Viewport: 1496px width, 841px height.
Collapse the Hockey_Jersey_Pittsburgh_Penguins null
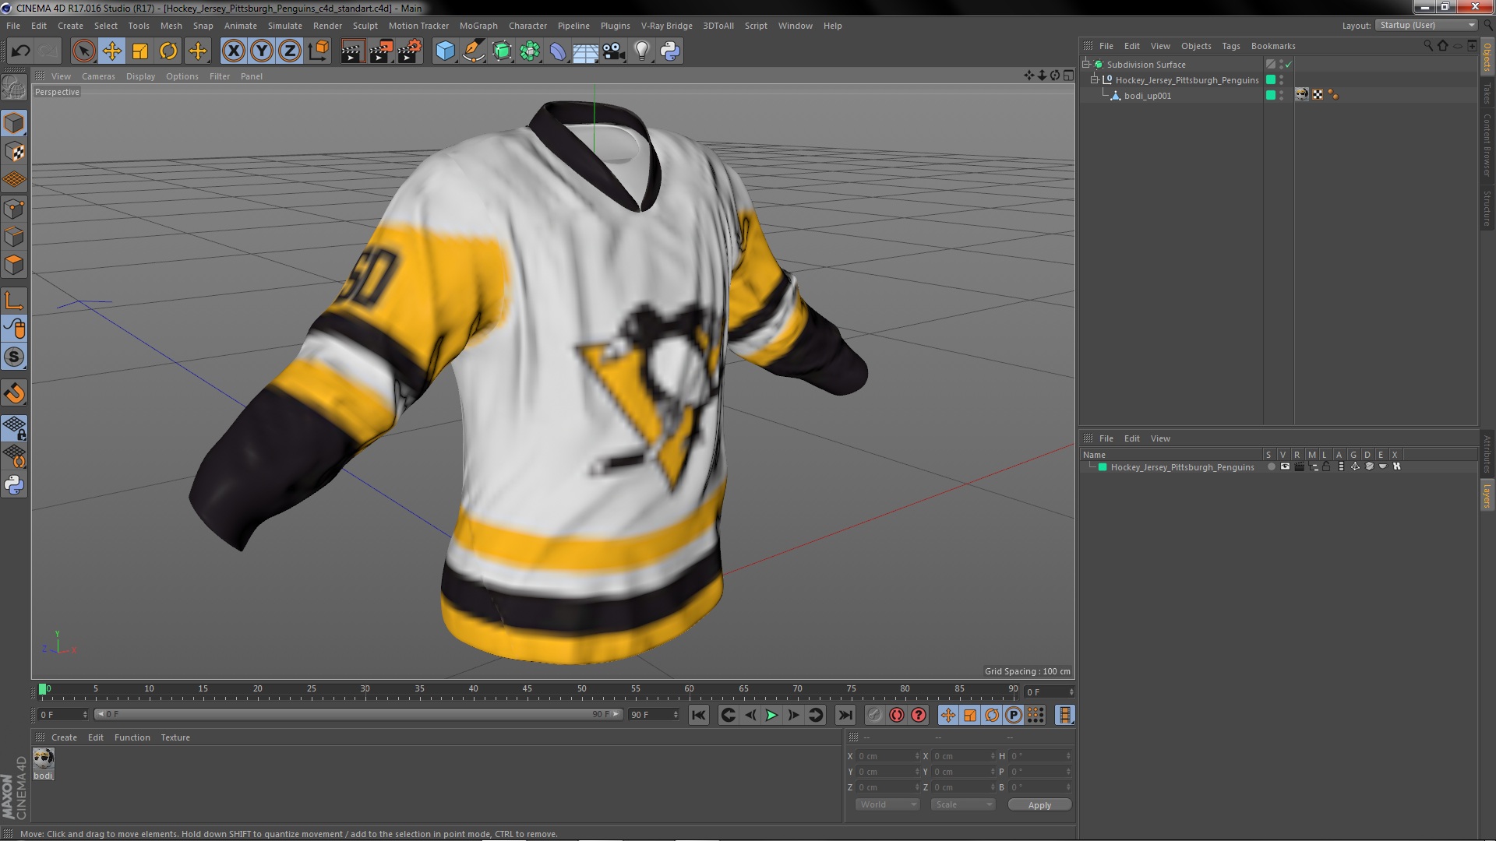click(1094, 79)
